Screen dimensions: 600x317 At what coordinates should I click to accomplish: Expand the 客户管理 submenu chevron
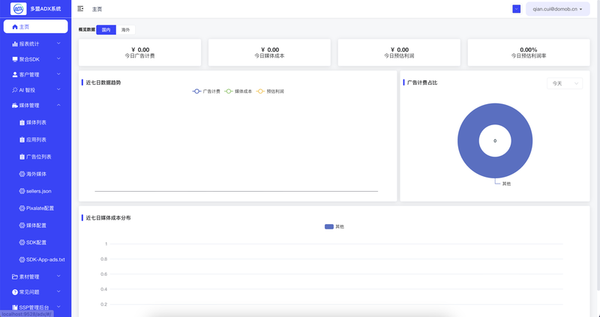58,74
